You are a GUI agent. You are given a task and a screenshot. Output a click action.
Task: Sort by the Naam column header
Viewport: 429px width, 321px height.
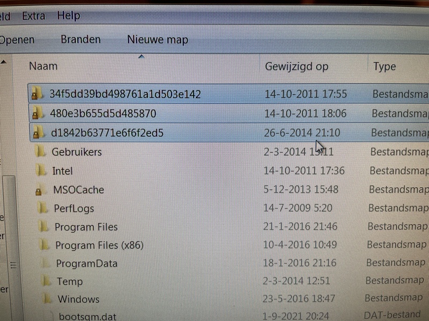[43, 66]
